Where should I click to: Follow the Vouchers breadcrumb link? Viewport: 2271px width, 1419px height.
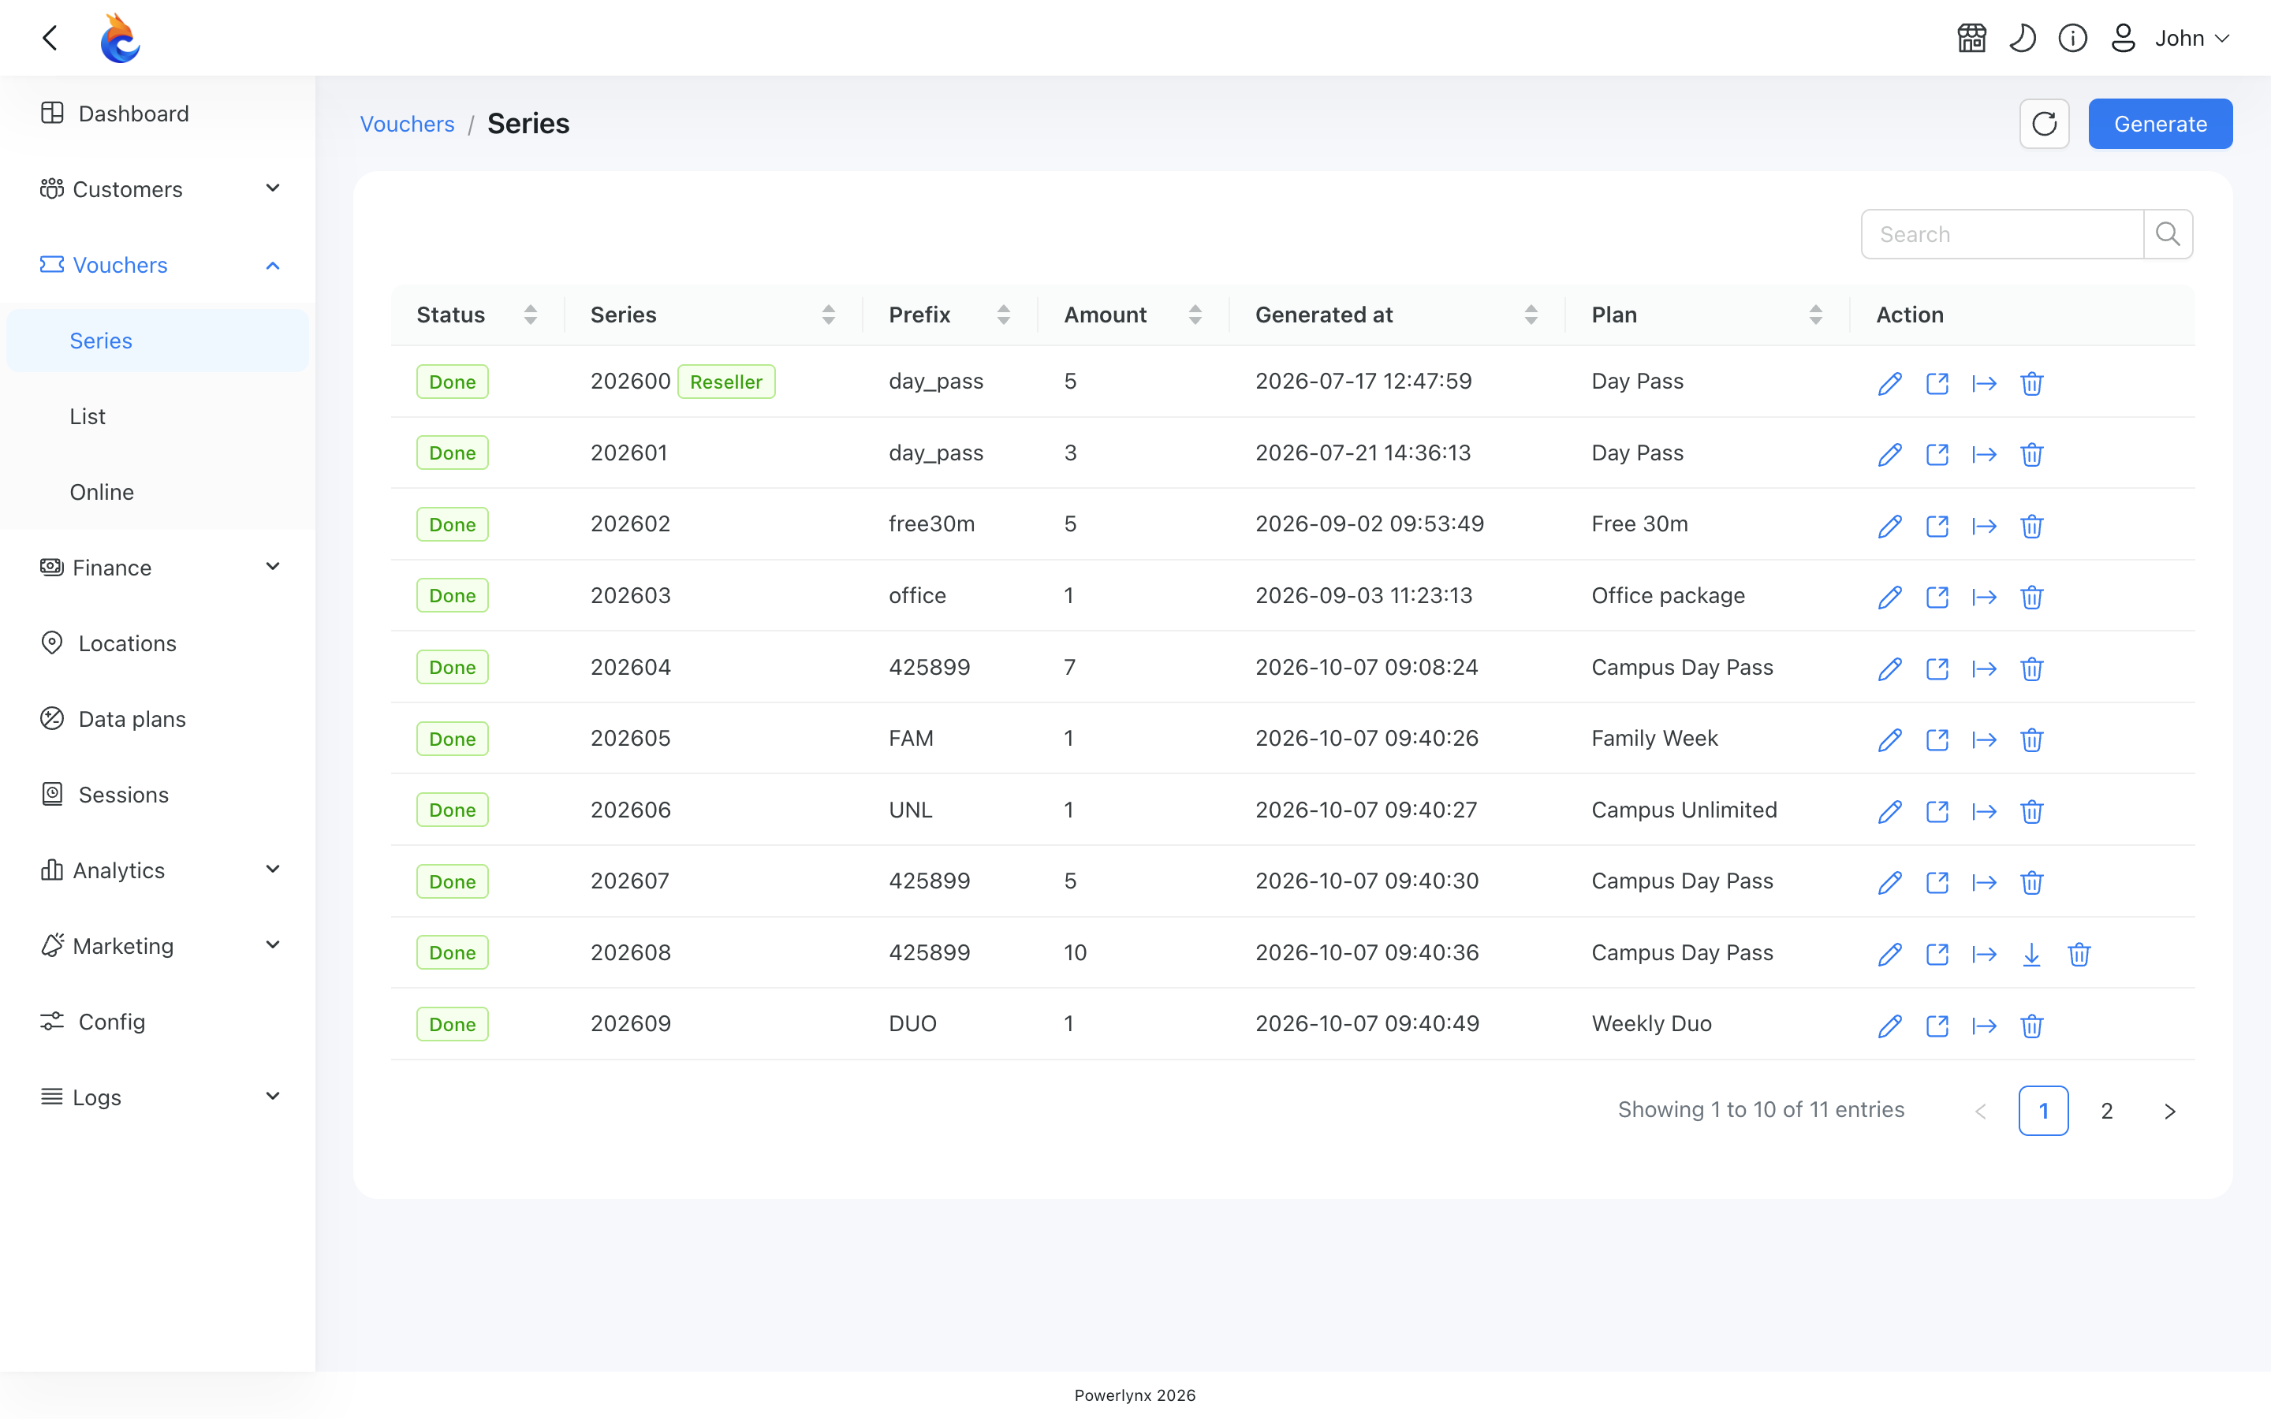[407, 124]
